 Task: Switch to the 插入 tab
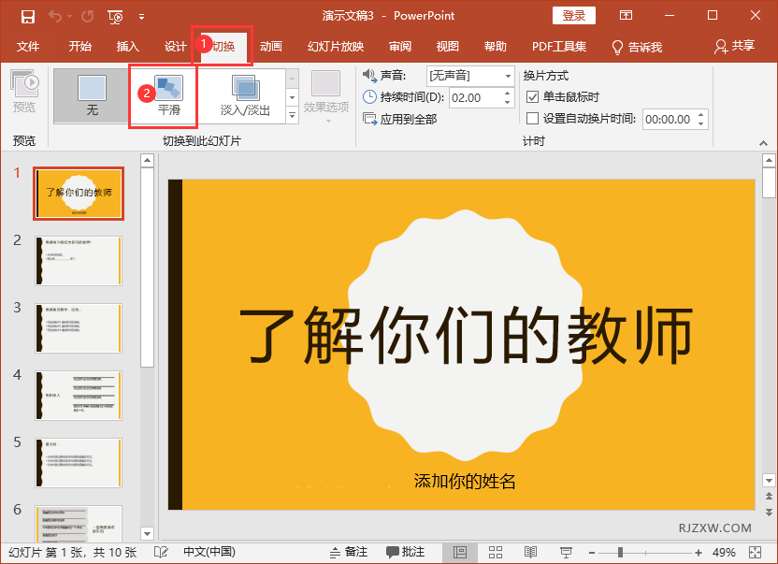point(127,47)
